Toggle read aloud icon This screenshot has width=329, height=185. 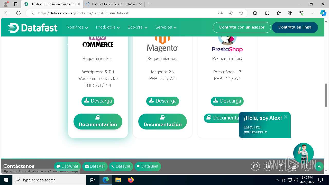(231, 13)
